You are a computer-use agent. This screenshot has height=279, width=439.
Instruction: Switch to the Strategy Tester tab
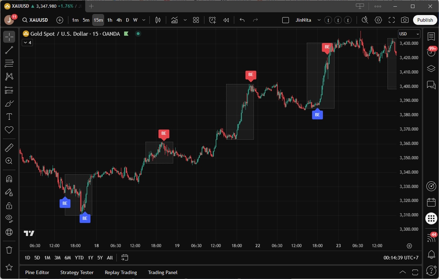click(77, 273)
